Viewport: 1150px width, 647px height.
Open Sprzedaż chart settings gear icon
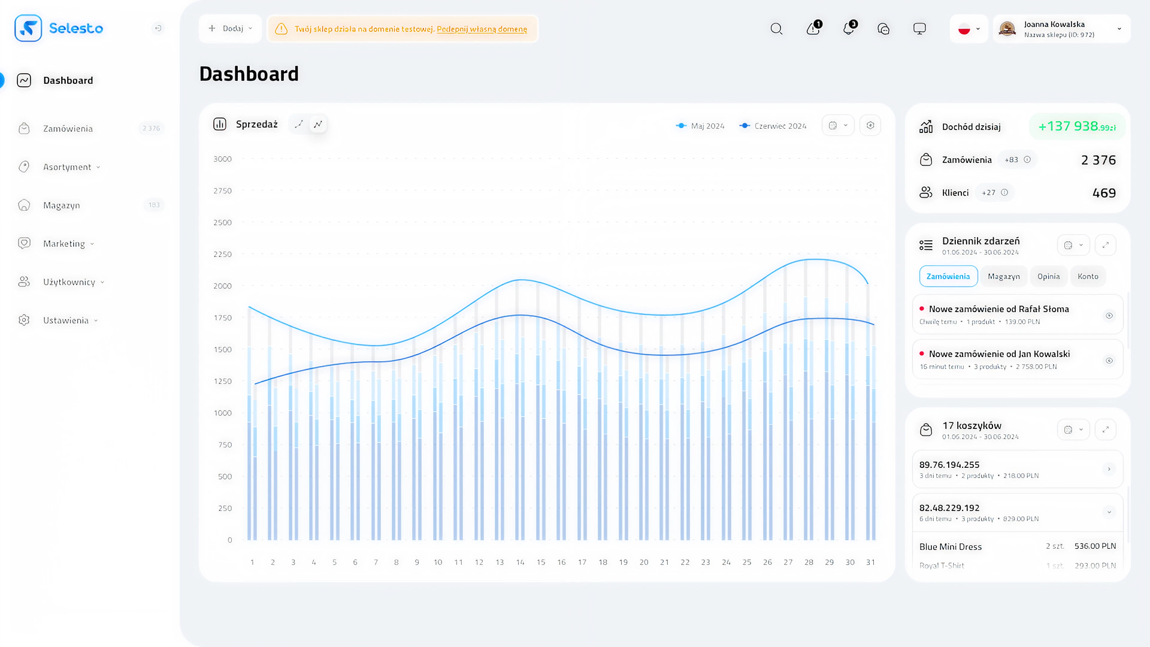coord(870,125)
